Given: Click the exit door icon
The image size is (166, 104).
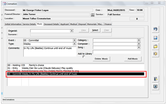Looking at the screenshot, I should 156,79.
